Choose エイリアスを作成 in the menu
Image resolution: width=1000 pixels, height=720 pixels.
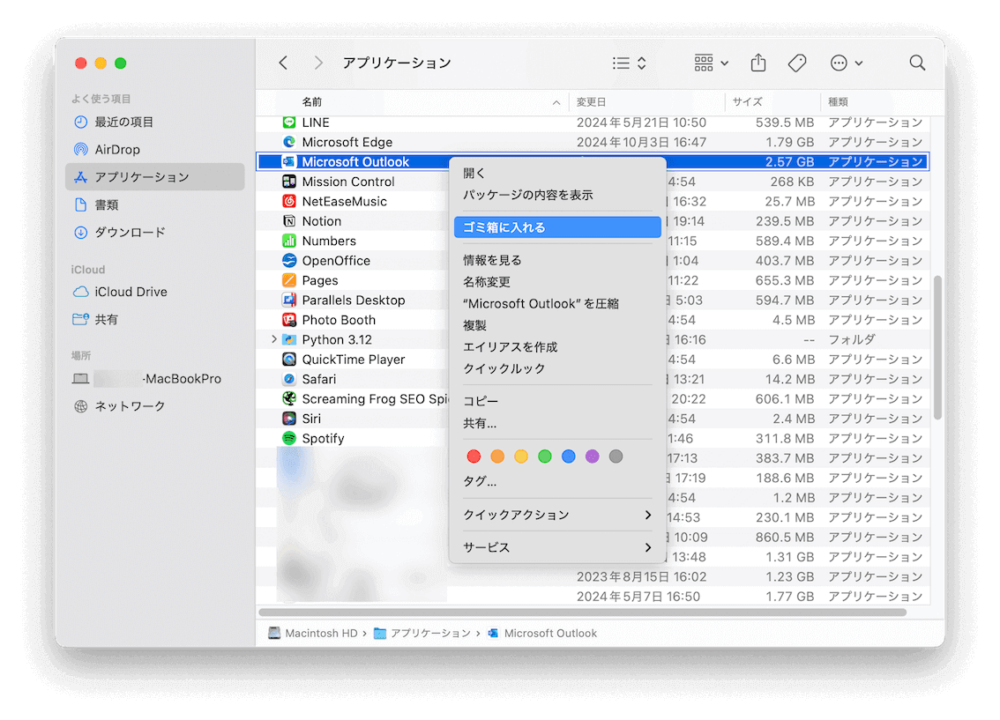(x=557, y=346)
